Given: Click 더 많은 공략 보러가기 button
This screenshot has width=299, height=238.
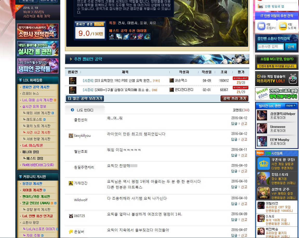Looking at the screenshot, I should pos(85,99).
